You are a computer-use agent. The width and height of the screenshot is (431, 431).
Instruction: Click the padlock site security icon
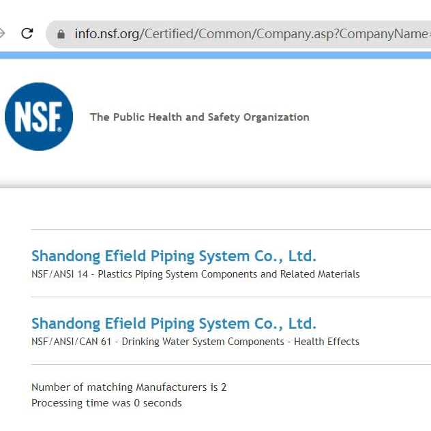click(x=61, y=33)
